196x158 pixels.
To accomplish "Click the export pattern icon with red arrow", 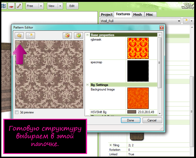I will [x=67, y=35].
